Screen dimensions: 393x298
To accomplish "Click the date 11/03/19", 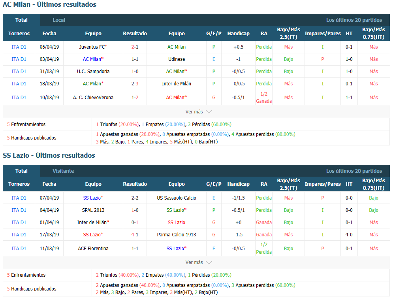I will coord(49,249).
